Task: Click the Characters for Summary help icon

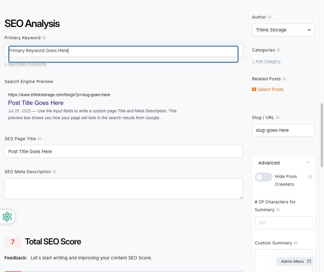Action: pyautogui.click(x=278, y=210)
